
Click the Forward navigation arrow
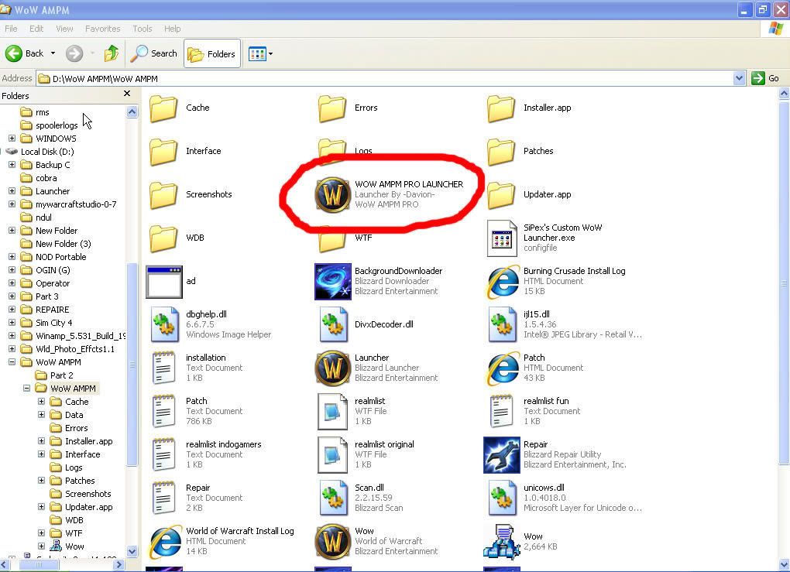74,53
